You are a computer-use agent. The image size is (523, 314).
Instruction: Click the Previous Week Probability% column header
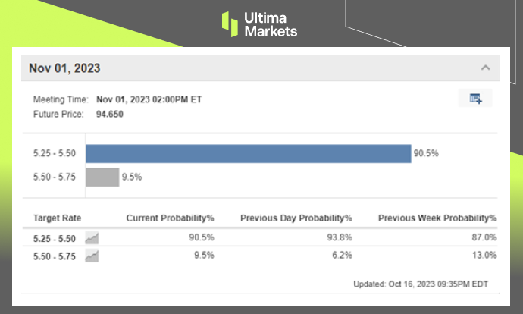(437, 218)
